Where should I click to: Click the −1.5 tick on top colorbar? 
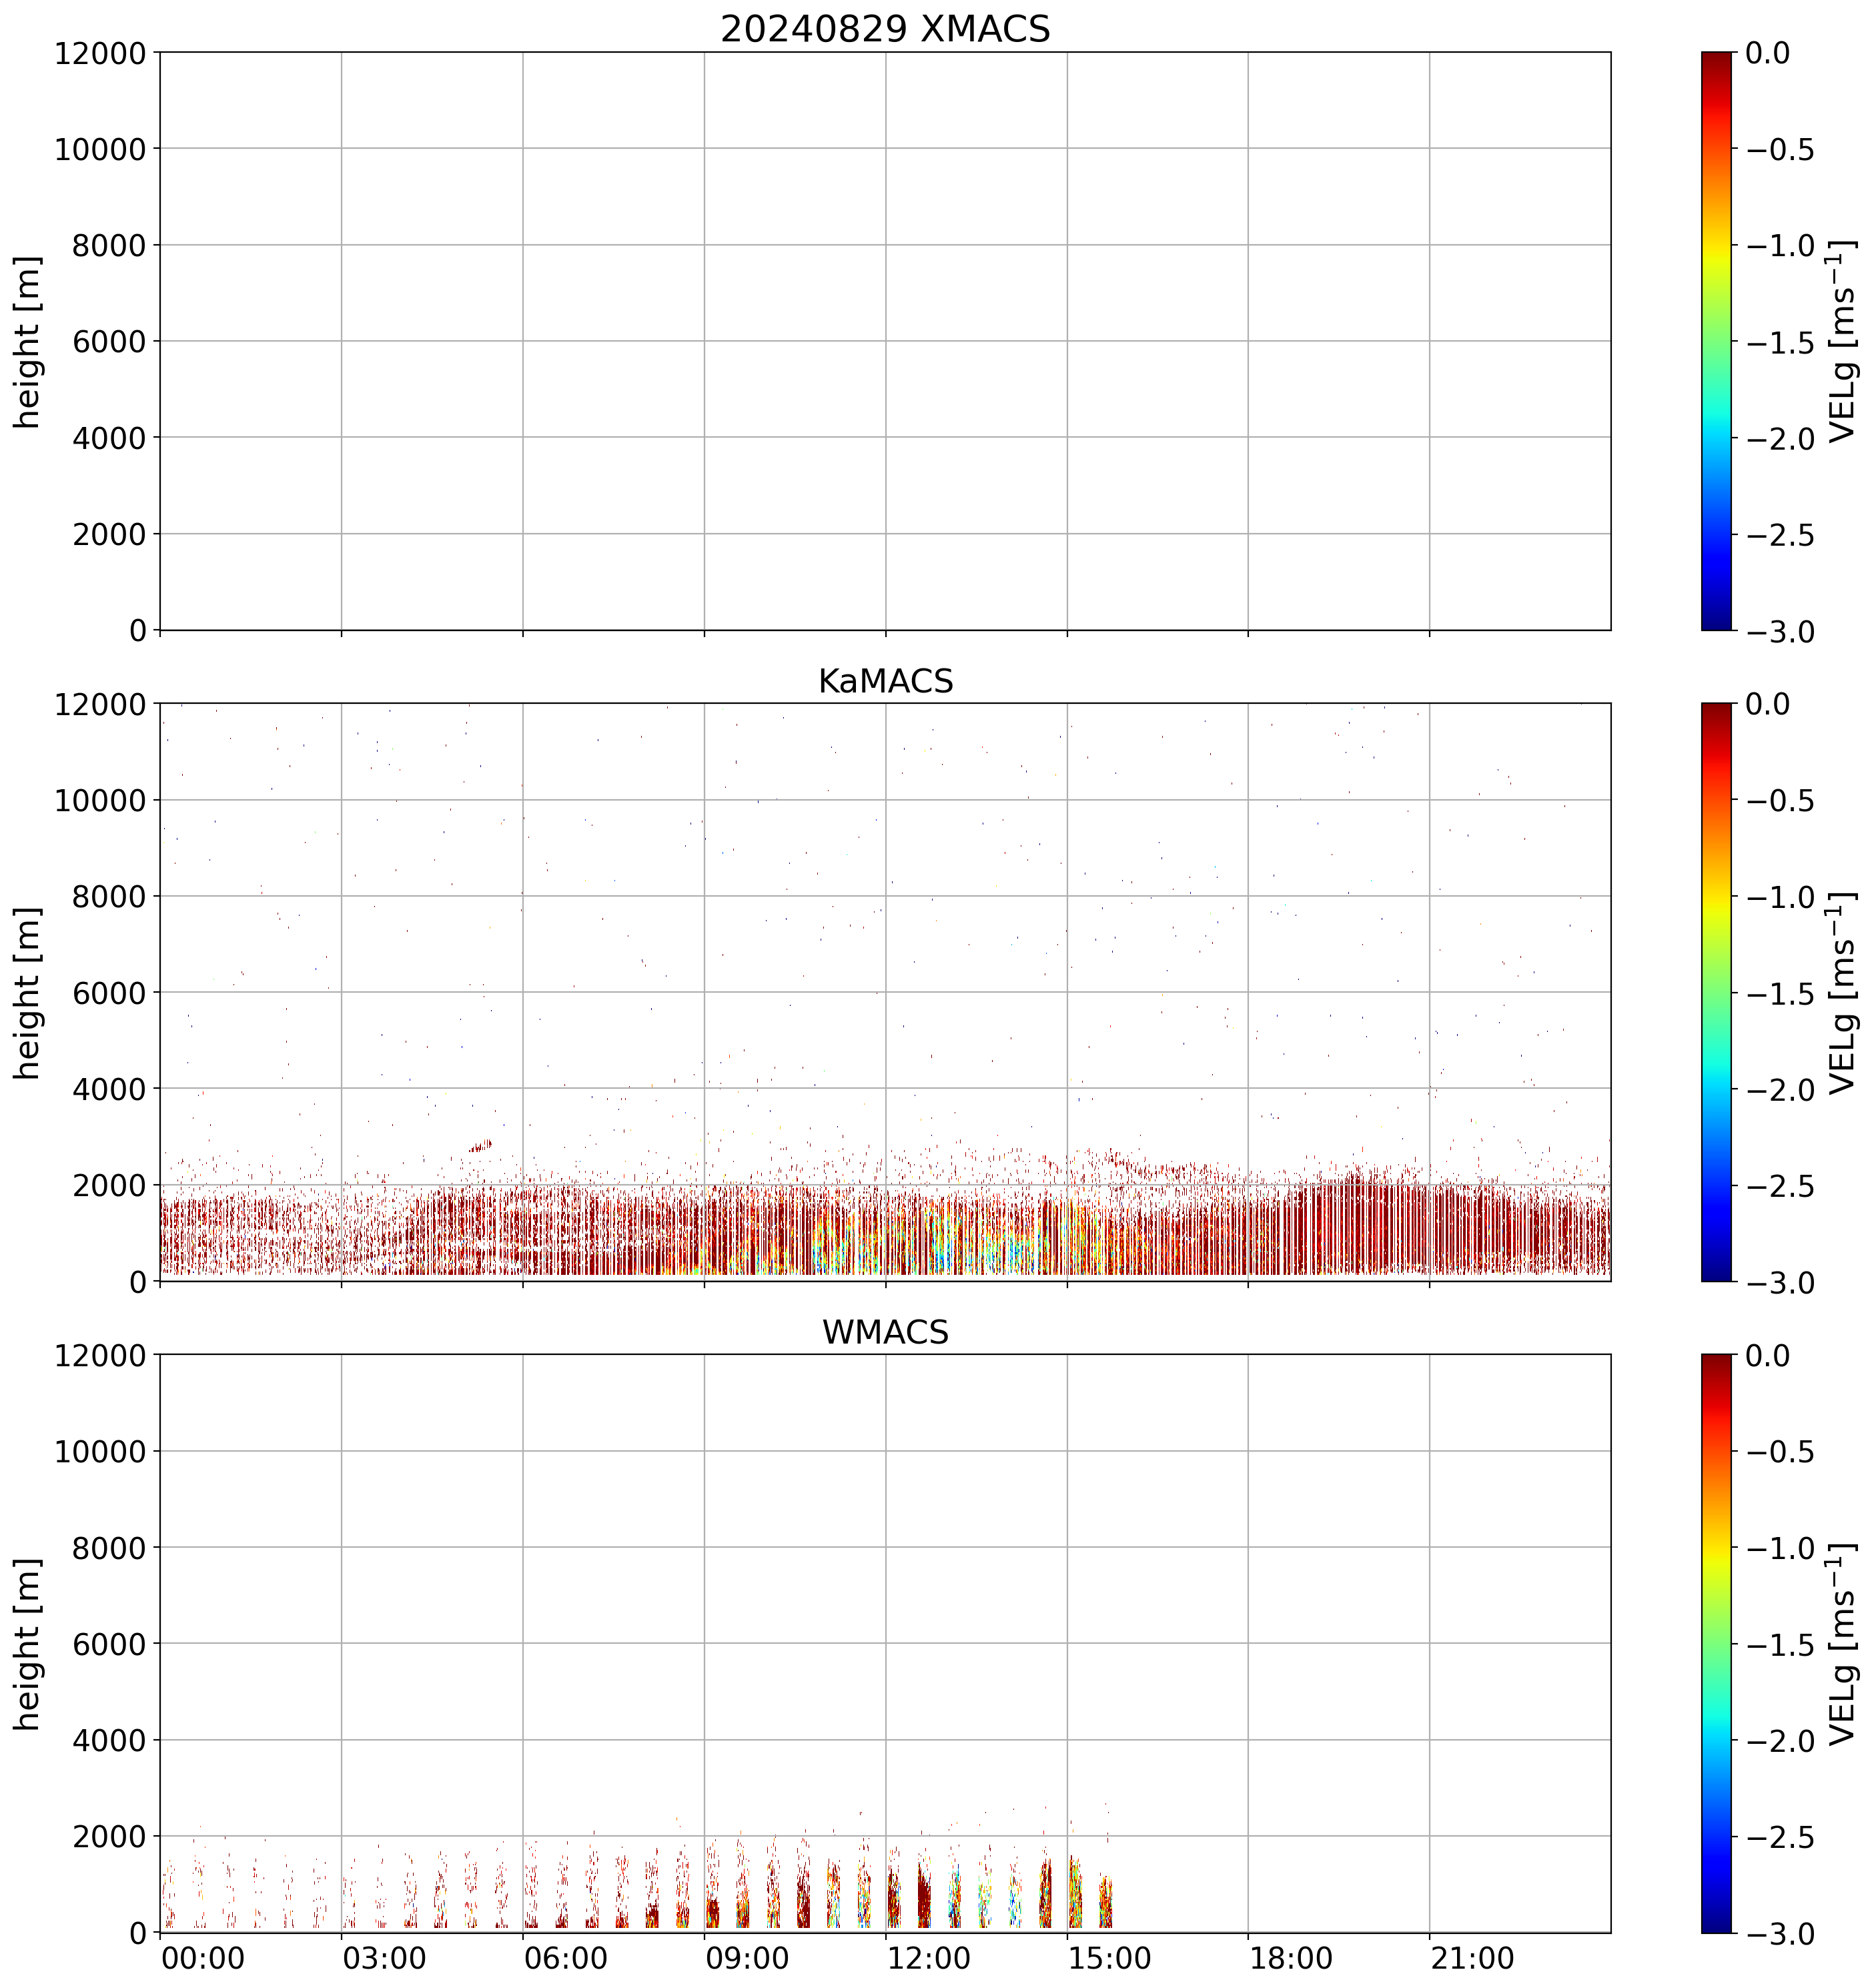(x=1780, y=343)
